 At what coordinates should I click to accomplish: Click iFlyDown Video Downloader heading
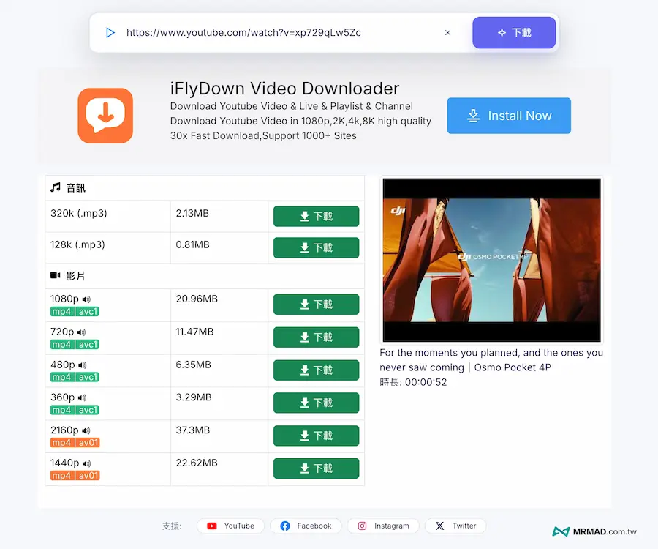tap(284, 89)
